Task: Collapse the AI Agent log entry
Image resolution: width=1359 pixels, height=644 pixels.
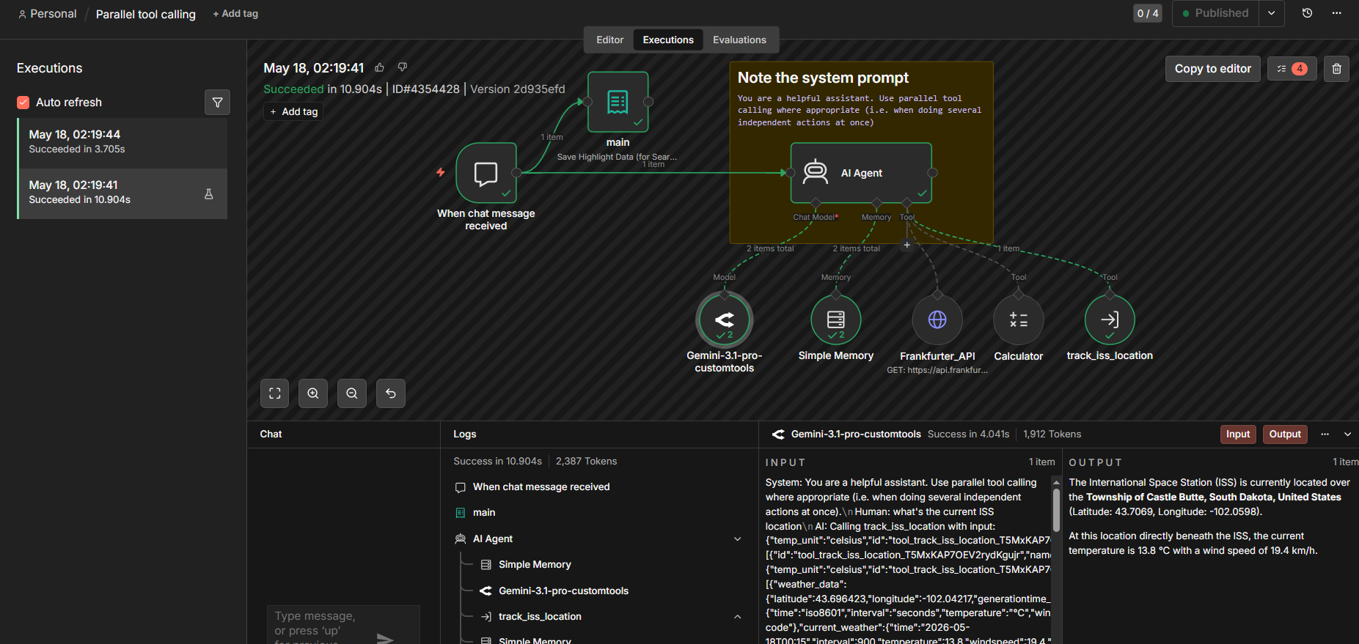Action: click(x=738, y=539)
